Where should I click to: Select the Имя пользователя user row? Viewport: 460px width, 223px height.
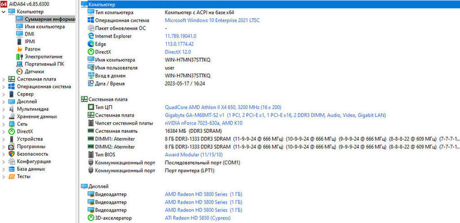[x=270, y=68]
